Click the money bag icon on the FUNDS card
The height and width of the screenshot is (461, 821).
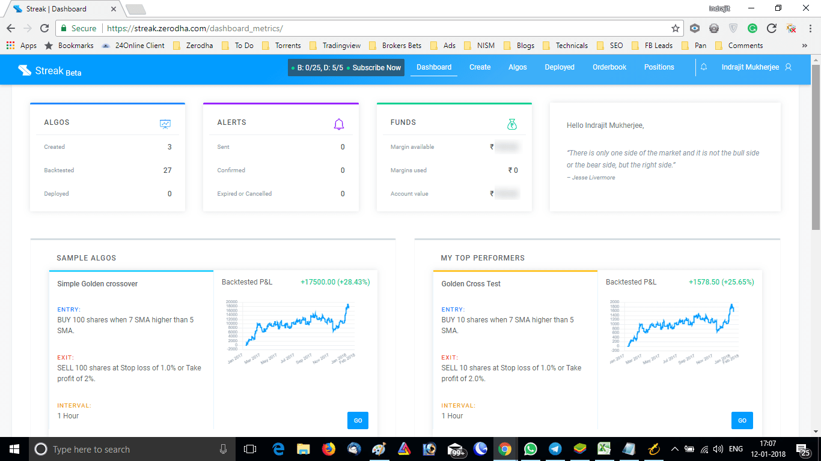pyautogui.click(x=512, y=122)
